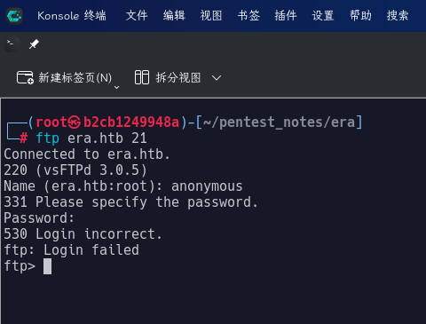Open the 帮助 menu

click(360, 15)
